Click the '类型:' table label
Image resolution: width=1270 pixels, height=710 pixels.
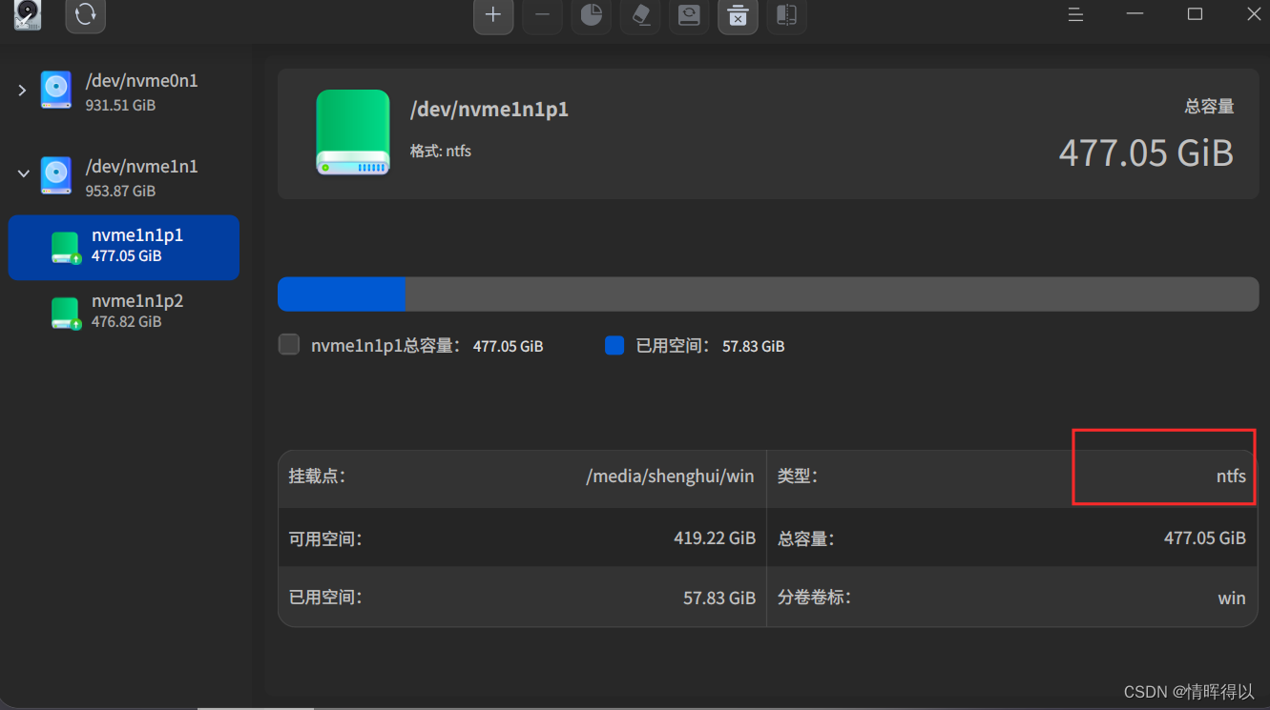[x=798, y=476]
